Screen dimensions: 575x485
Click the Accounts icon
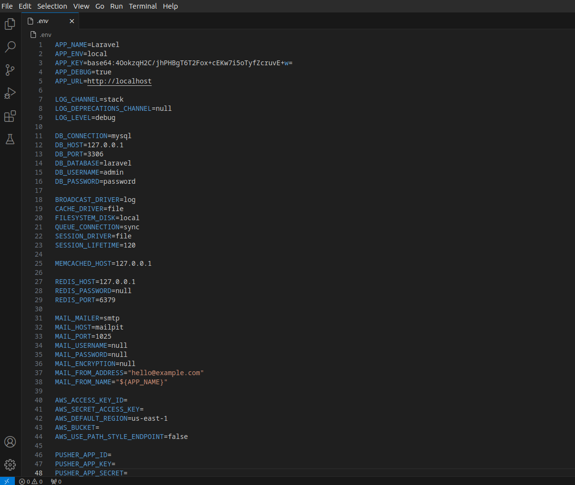10,441
